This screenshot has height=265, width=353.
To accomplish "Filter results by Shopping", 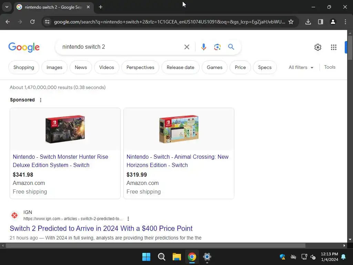I will coord(24,67).
